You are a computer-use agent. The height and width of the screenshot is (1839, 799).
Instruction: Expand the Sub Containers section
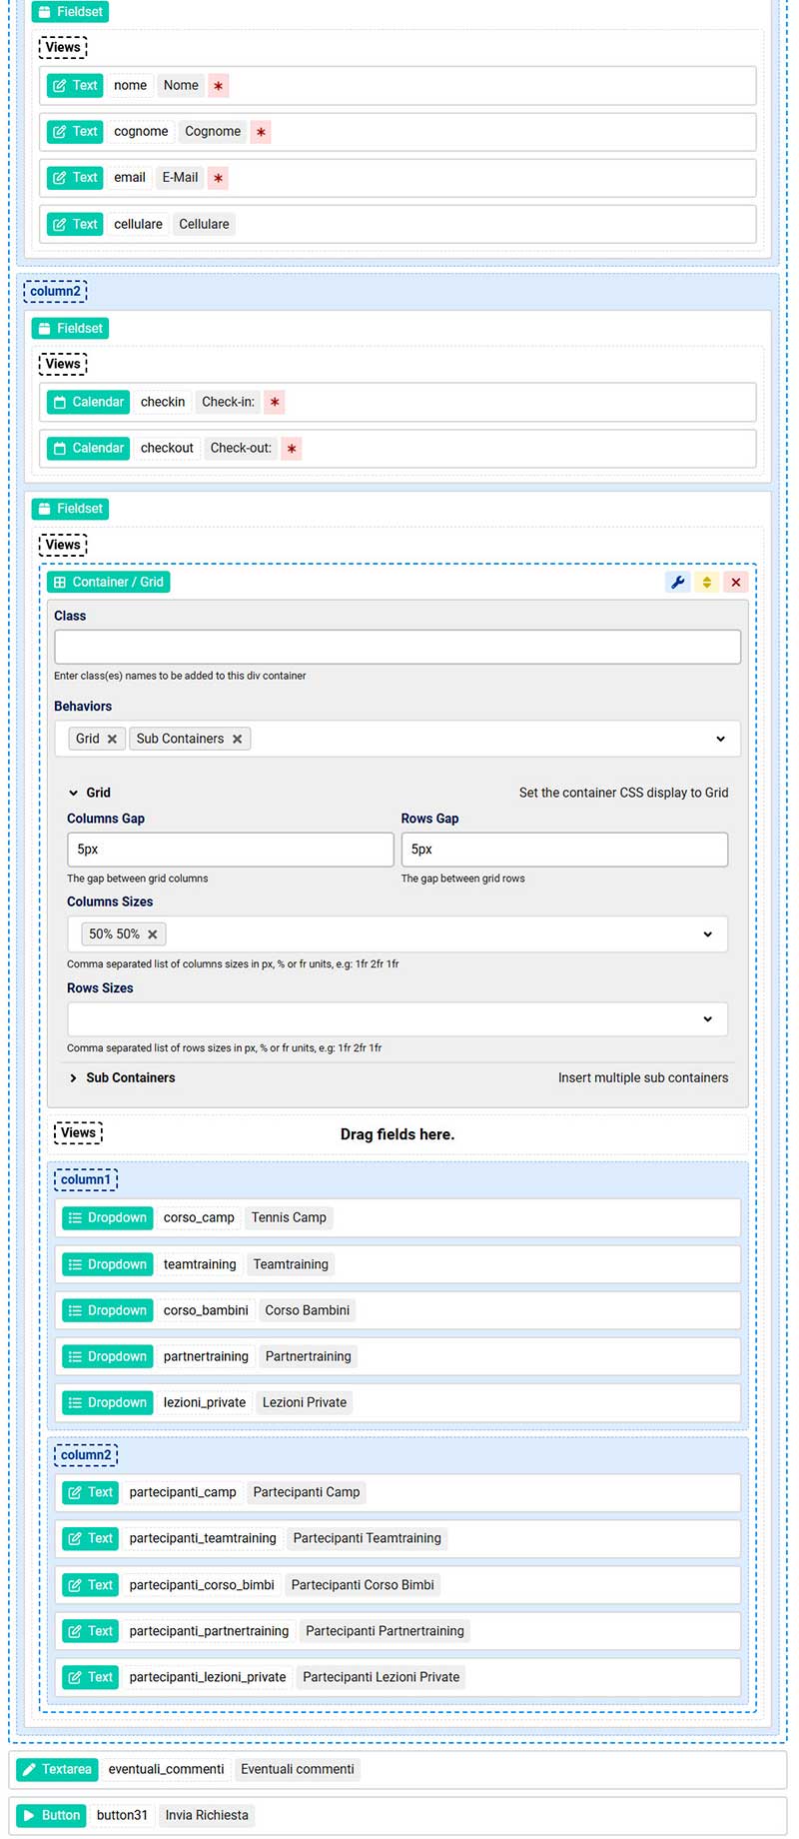point(74,1078)
